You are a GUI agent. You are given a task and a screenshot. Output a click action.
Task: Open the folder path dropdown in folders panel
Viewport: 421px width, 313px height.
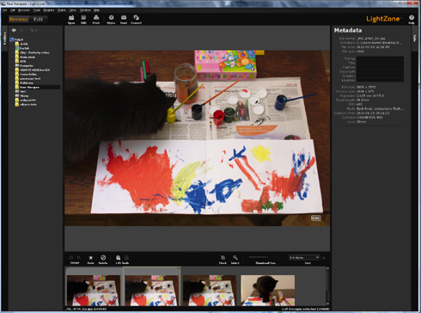pyautogui.click(x=34, y=30)
